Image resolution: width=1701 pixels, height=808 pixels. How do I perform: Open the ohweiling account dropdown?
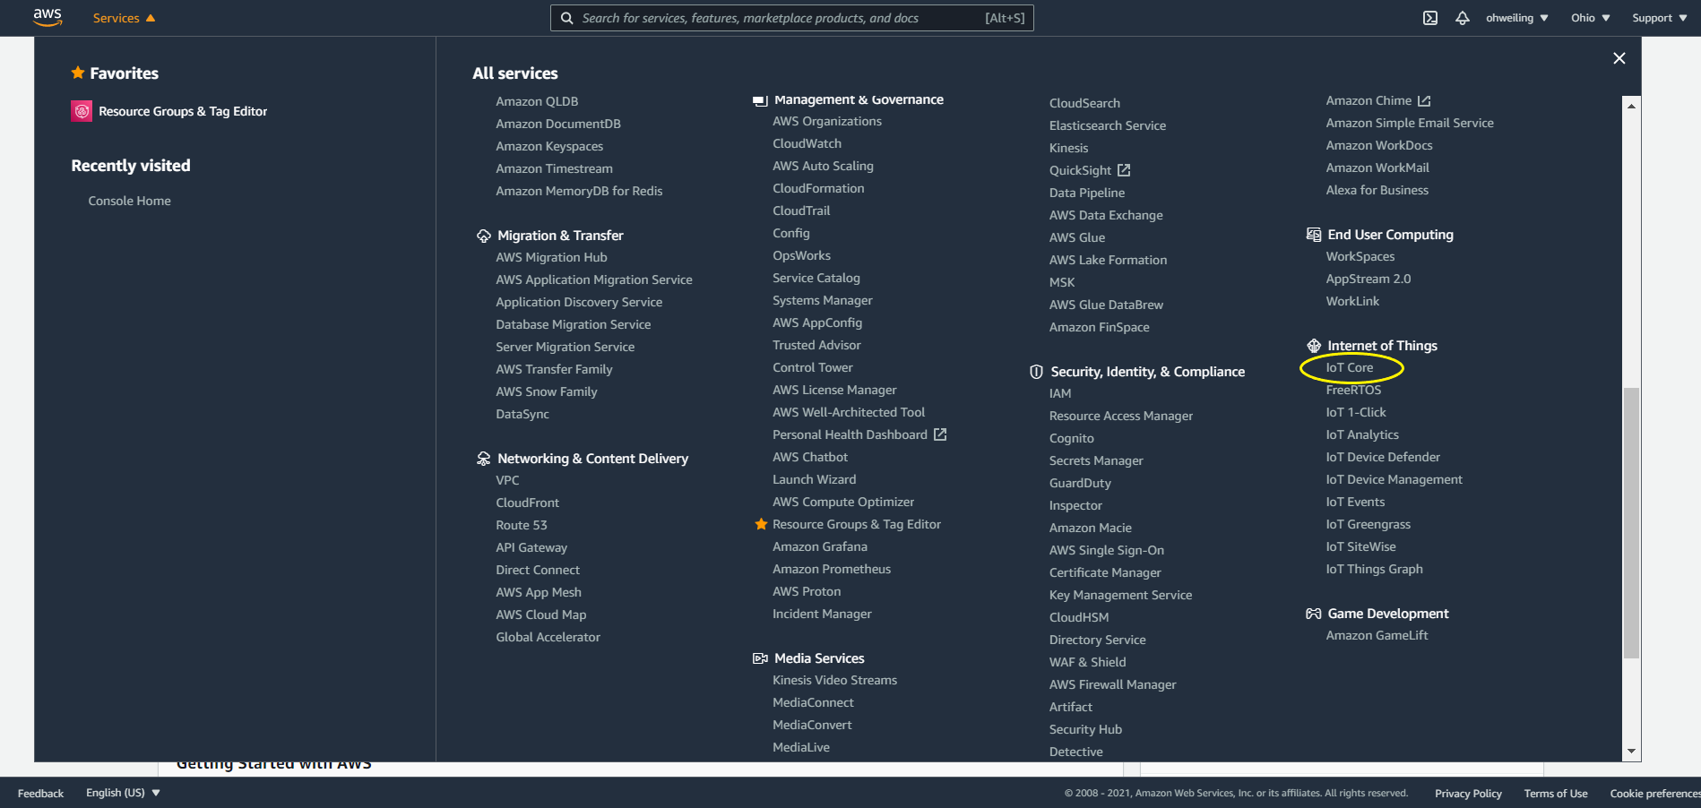[x=1517, y=18]
